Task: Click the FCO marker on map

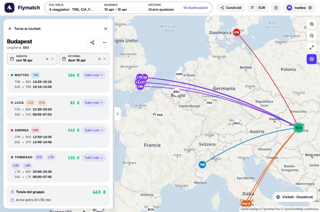Action: 245,204
